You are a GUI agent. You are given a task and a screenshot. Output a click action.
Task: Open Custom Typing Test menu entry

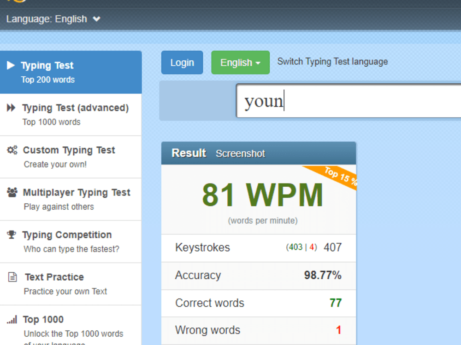(71, 157)
